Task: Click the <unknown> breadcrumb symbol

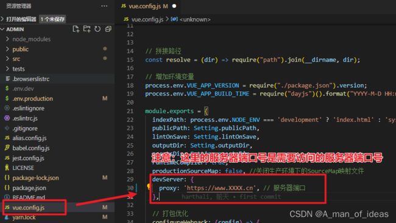Action: click(x=195, y=19)
